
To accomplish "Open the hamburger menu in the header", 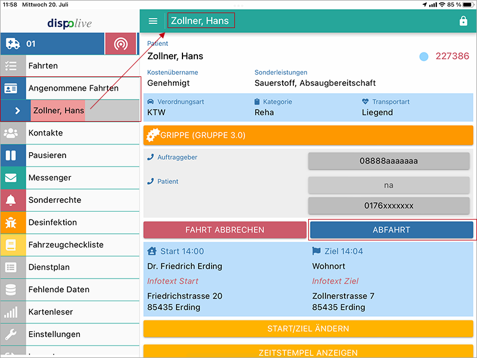I will 153,21.
